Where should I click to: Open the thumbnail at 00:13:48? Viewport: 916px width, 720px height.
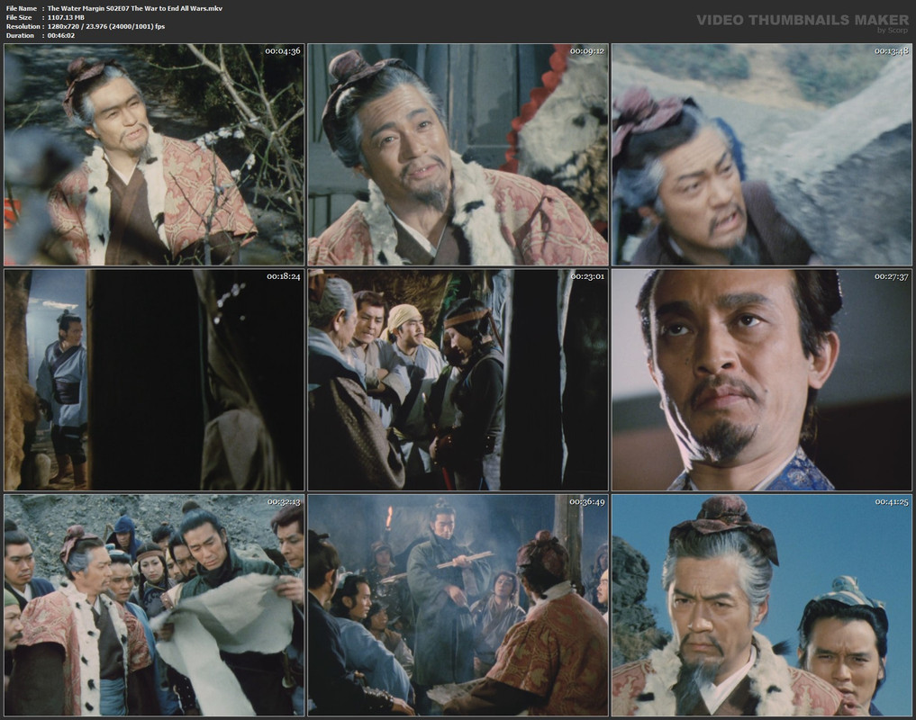762,155
